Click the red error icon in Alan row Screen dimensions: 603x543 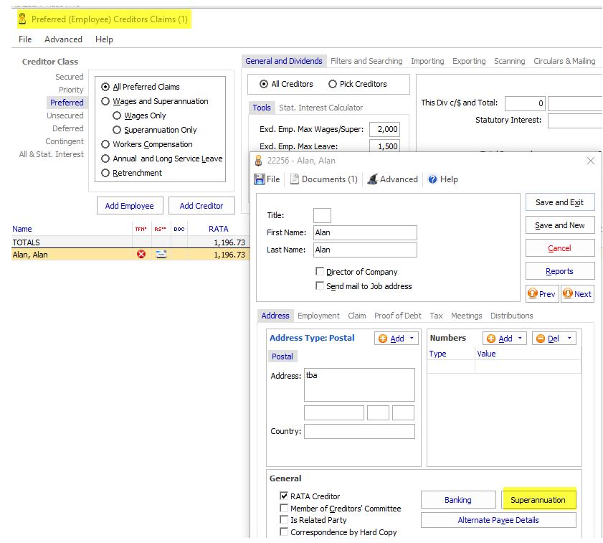click(x=141, y=255)
